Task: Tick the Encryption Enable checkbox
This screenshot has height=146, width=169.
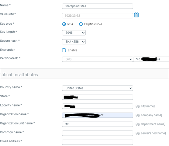Action: 64,50
